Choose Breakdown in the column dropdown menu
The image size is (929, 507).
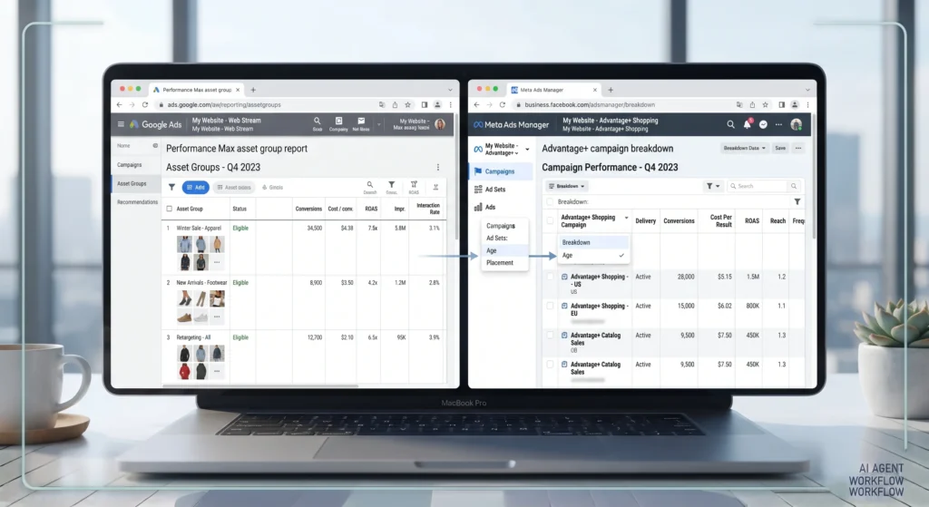[593, 242]
